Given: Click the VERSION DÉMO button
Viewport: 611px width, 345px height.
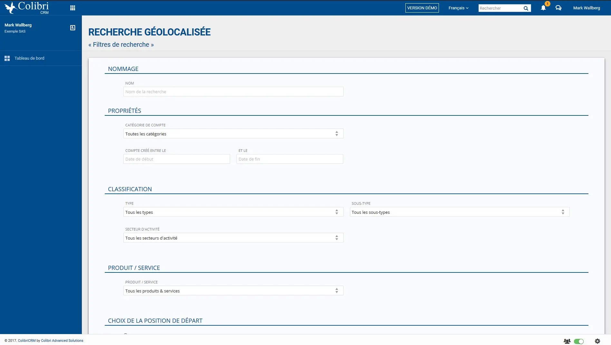Looking at the screenshot, I should tap(422, 8).
